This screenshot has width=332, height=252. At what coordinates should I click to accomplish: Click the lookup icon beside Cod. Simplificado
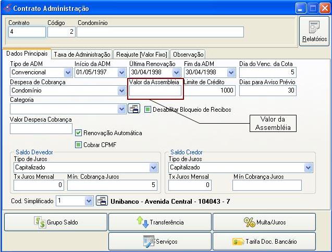[102, 201]
